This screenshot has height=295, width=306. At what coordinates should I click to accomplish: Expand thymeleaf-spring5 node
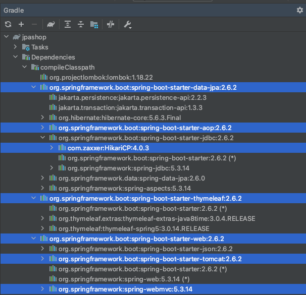point(42,228)
